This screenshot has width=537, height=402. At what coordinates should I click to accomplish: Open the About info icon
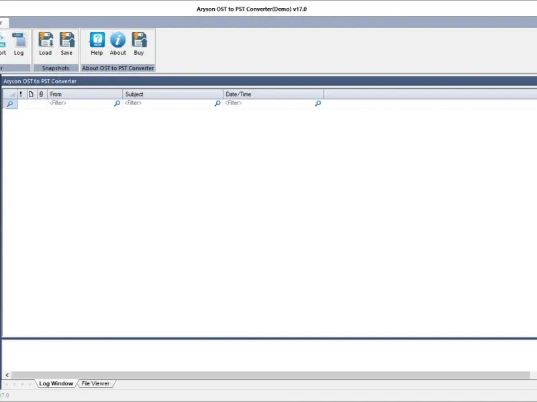click(x=118, y=44)
